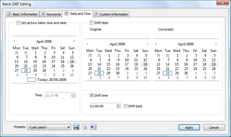Toggle the Basic Information tab checkbox

pyautogui.click(x=9, y=14)
